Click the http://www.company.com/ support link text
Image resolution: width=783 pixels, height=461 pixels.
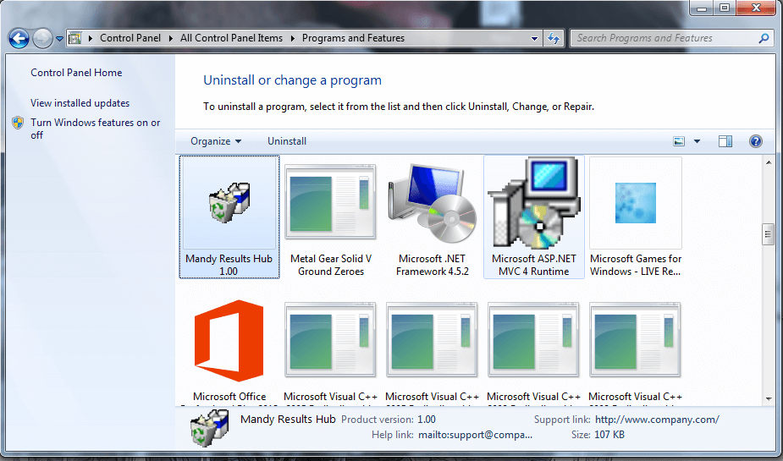pyautogui.click(x=657, y=420)
